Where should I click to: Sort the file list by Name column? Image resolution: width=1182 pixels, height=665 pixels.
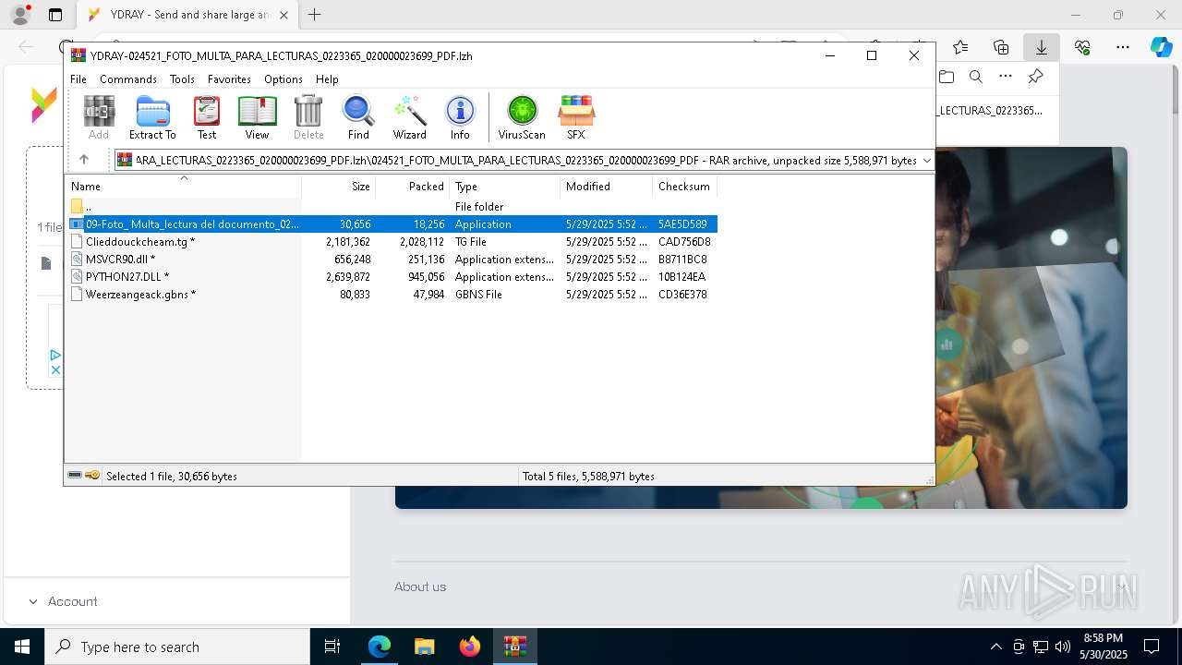[183, 186]
